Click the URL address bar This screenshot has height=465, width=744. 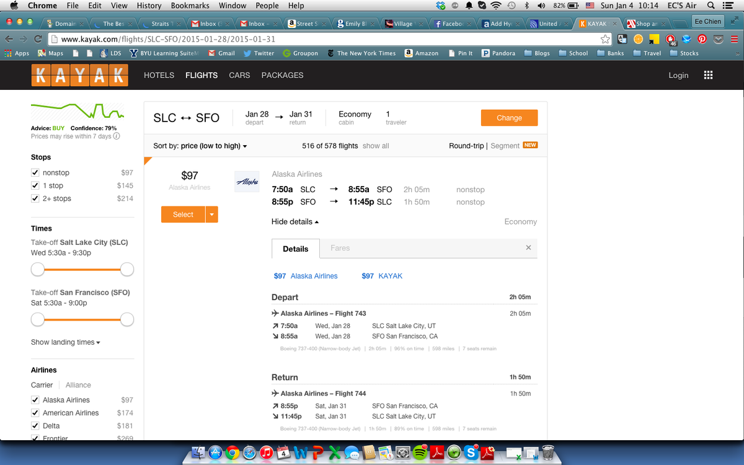[329, 39]
